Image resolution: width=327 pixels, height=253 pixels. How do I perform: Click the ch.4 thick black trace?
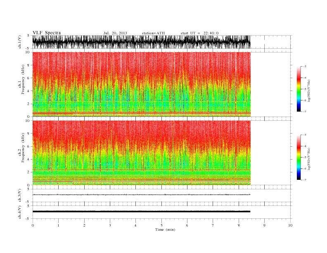[x=141, y=212]
